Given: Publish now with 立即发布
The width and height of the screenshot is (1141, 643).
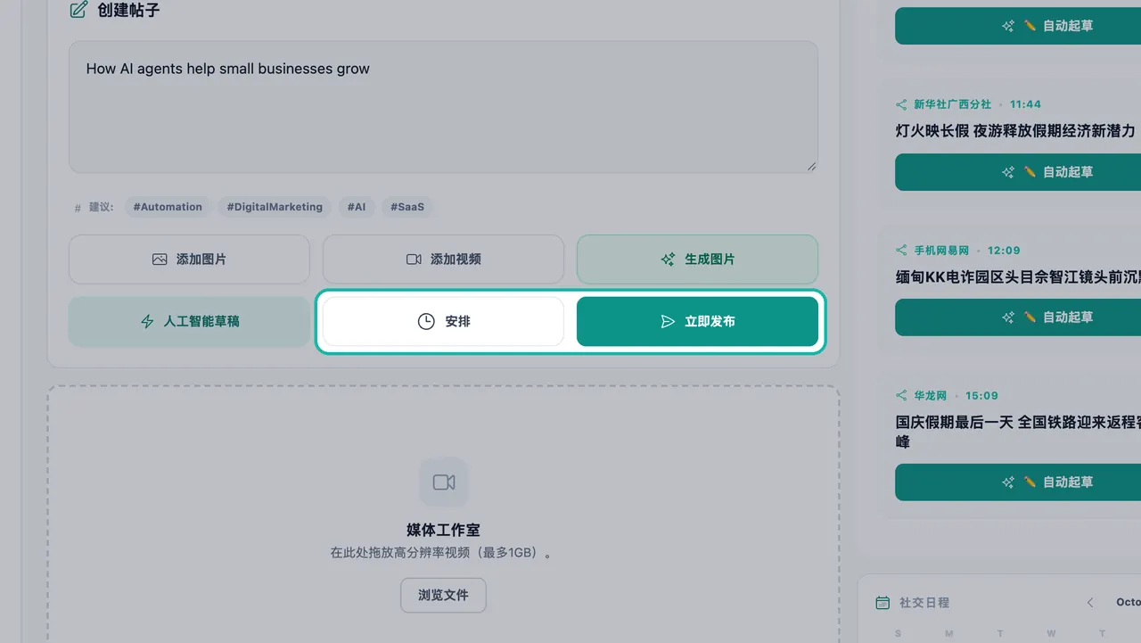Looking at the screenshot, I should 697,321.
